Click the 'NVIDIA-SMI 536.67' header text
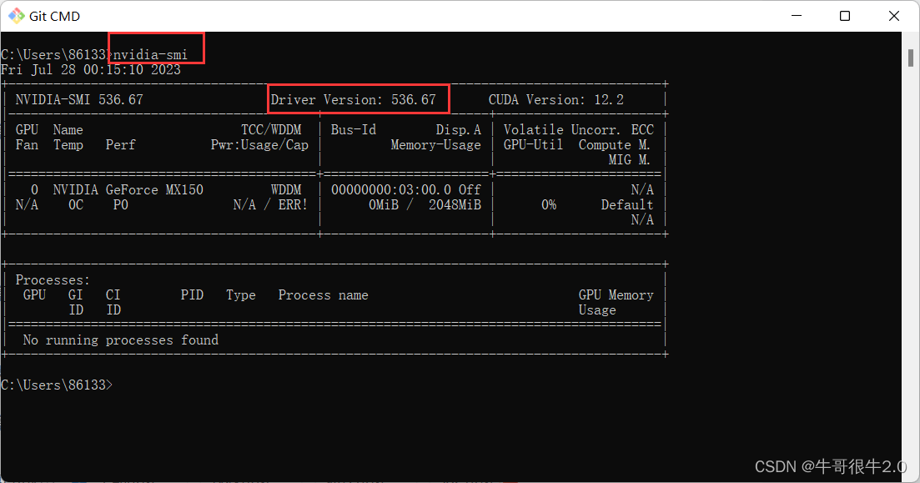The image size is (920, 483). tap(79, 100)
